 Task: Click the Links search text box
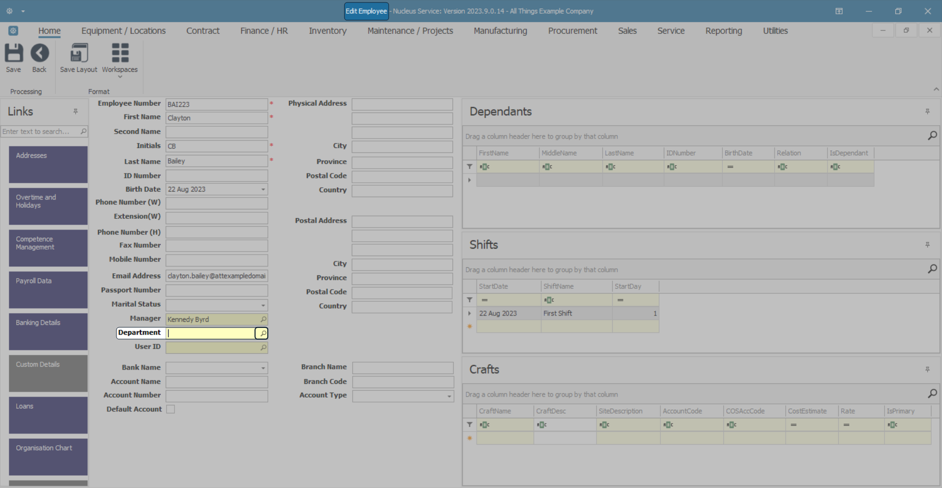(x=40, y=132)
